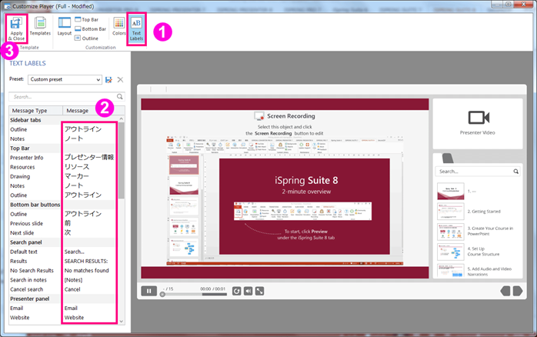Screen dimensions: 537x337
Task: Click the Message Type column header
Action: coord(36,111)
